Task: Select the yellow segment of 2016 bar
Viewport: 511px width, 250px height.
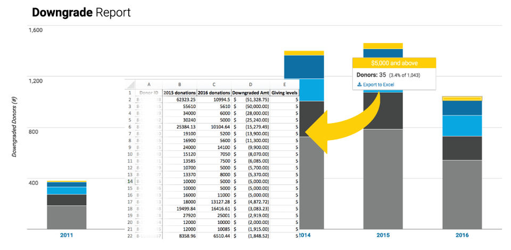Action: pyautogui.click(x=462, y=98)
